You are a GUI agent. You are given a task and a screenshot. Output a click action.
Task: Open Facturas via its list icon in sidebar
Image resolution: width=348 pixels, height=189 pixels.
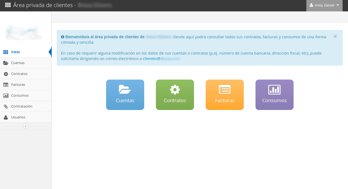[6, 84]
